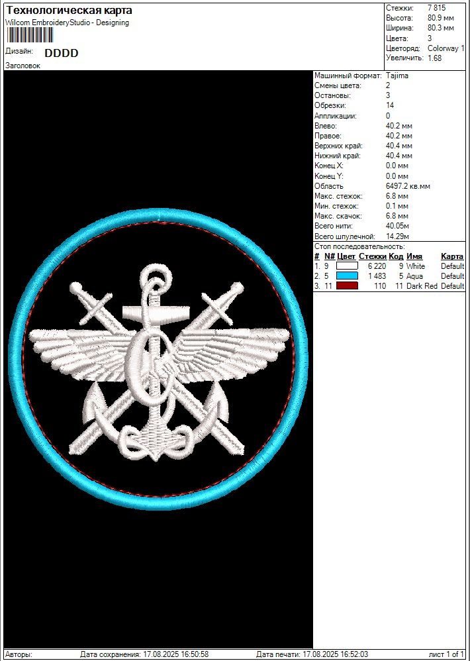470x661 pixels.
Task: Click the 'White' color name
Action: tap(416, 266)
